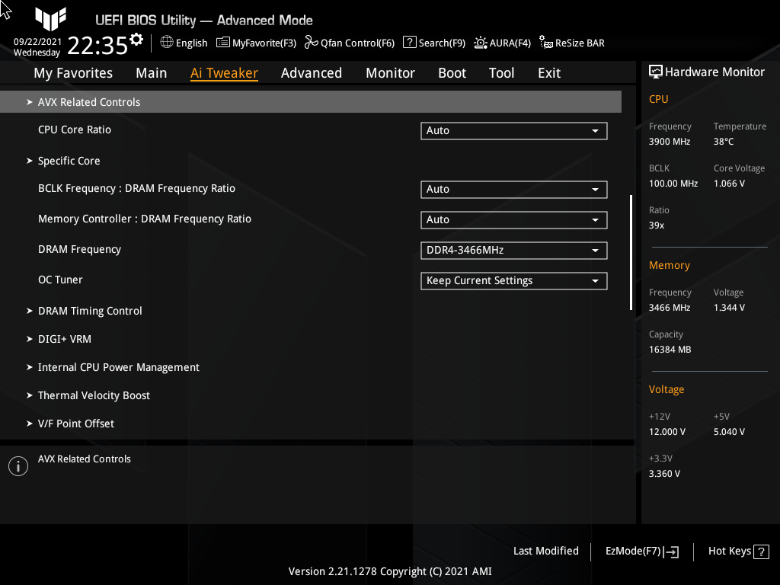Switch to Tool tab
The height and width of the screenshot is (585, 780).
click(501, 73)
